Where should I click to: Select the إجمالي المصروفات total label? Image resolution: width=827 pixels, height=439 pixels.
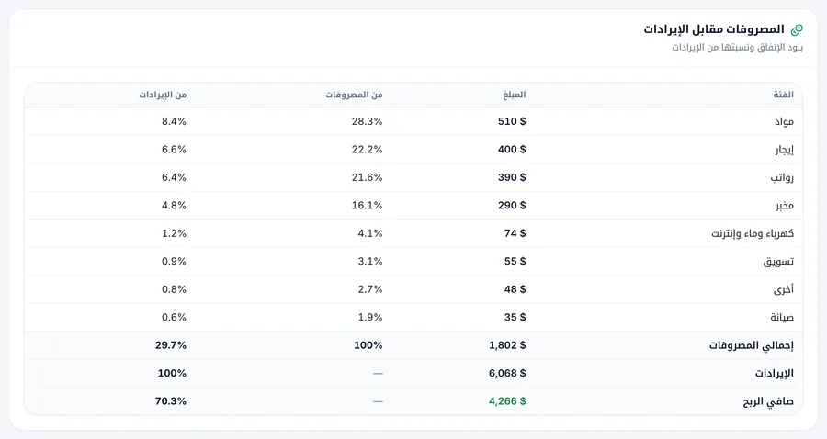[752, 345]
